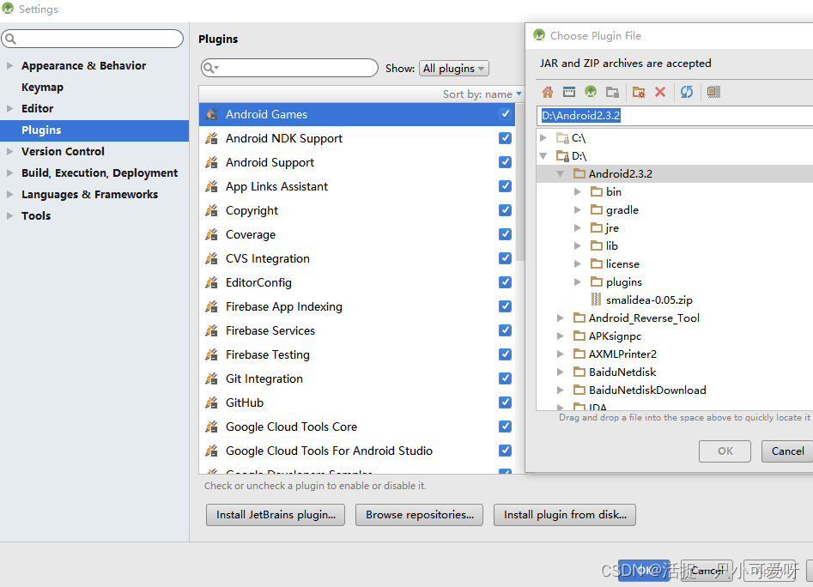The height and width of the screenshot is (587, 813).
Task: Click the plugins list search field
Action: pos(289,68)
